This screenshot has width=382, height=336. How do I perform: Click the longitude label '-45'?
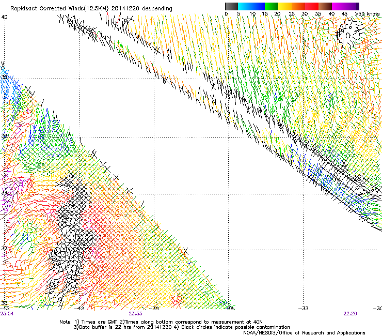coord(5,309)
